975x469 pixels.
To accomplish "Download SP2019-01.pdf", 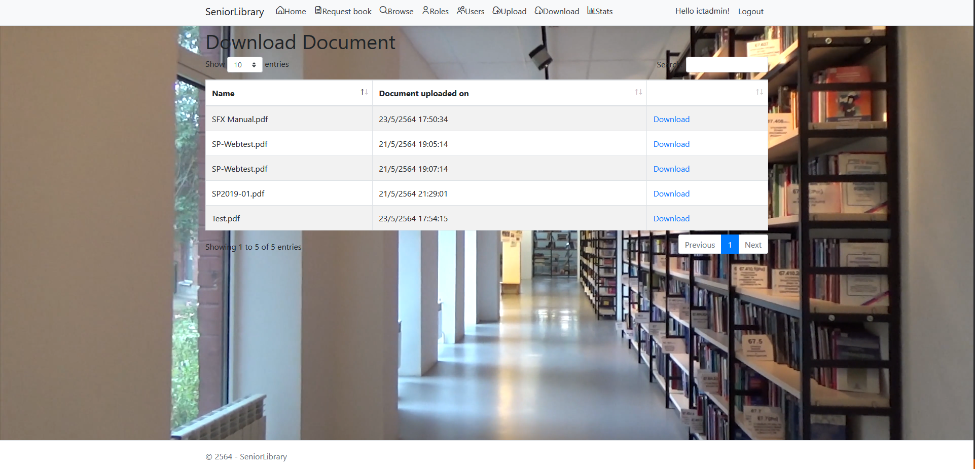I will (671, 194).
